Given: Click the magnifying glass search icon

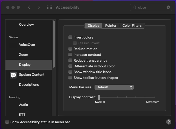Looking at the screenshot, I should 135,8.
